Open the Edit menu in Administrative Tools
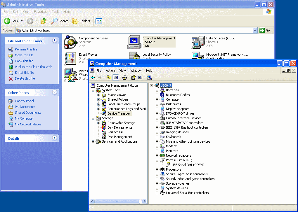Image resolution: width=298 pixels, height=212 pixels. tap(15, 12)
